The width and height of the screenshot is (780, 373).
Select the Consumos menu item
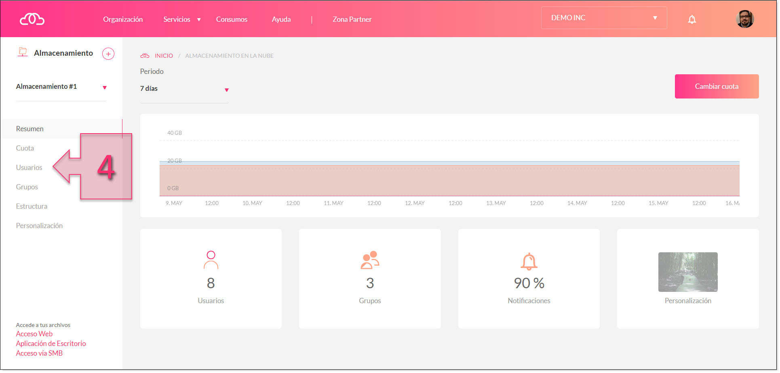pos(232,19)
